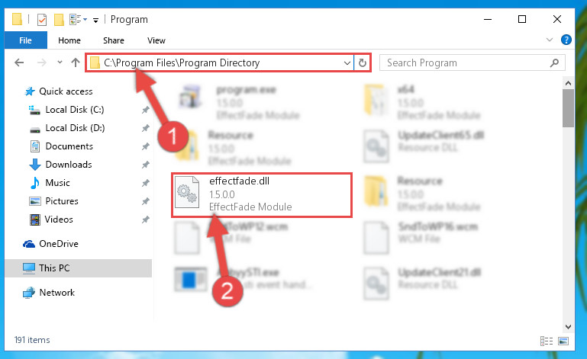Minimize the Program window
The height and width of the screenshot is (359, 587).
[488, 19]
